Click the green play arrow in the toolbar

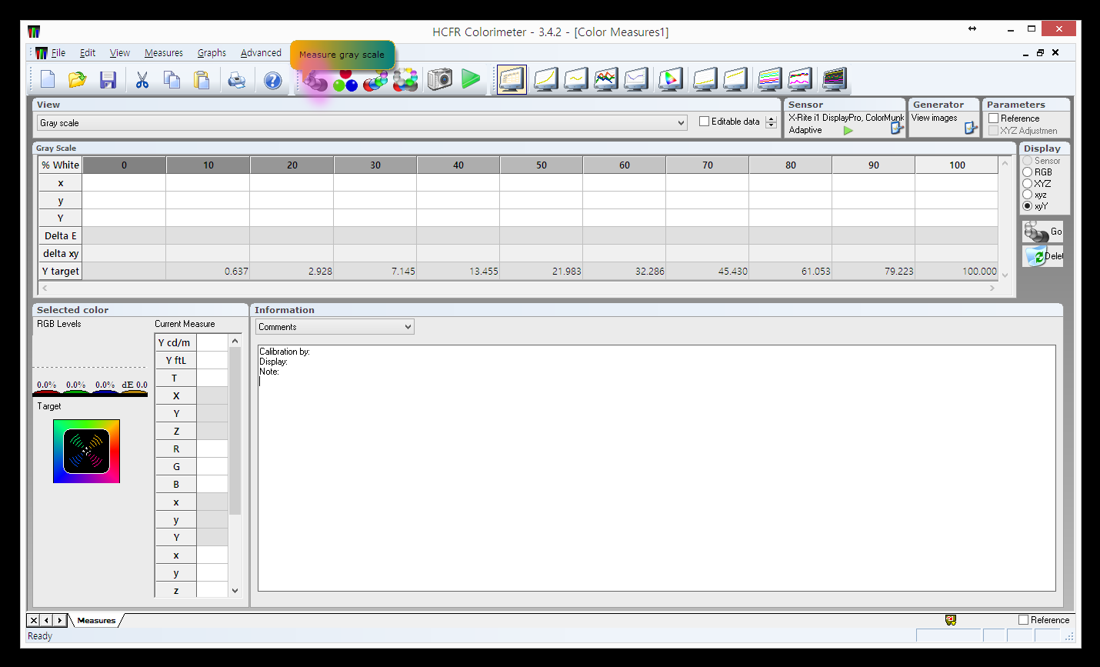pos(470,78)
